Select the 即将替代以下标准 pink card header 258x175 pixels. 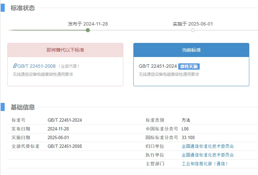[x=65, y=50]
